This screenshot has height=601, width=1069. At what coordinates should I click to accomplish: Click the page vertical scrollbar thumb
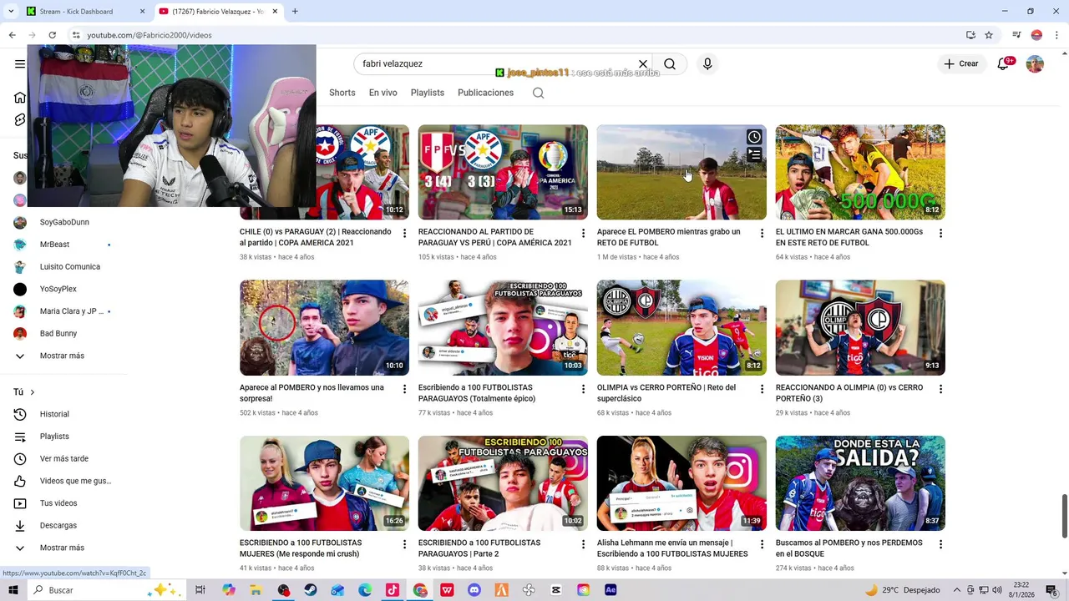click(x=1064, y=516)
